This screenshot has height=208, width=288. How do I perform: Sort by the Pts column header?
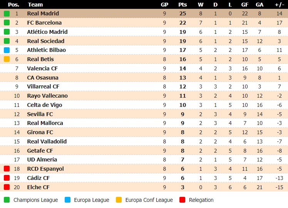point(183,5)
